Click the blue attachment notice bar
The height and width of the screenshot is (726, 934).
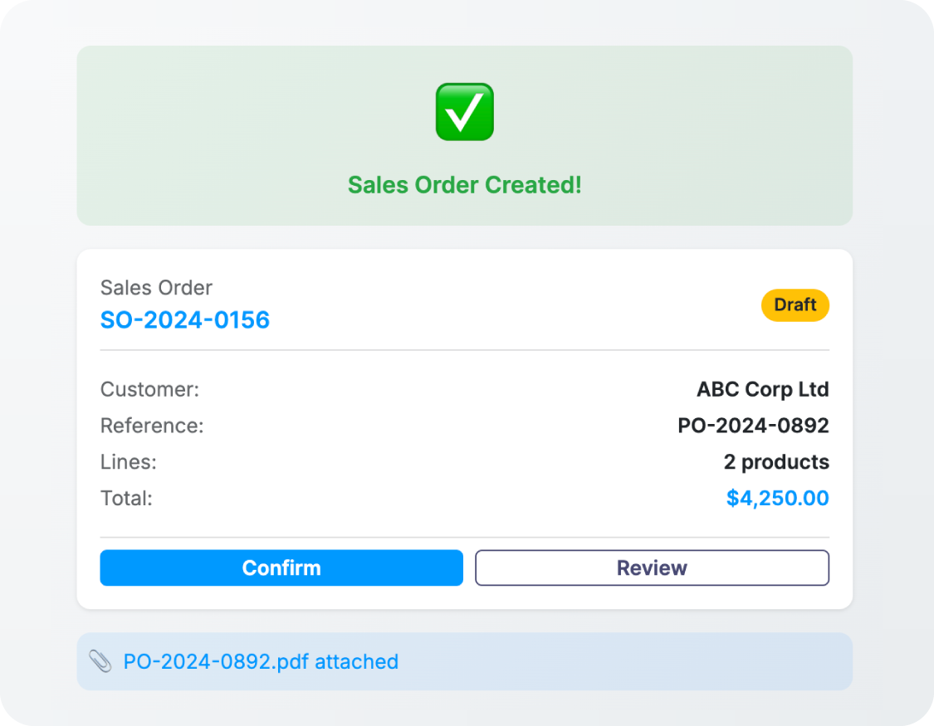(623, 661)
